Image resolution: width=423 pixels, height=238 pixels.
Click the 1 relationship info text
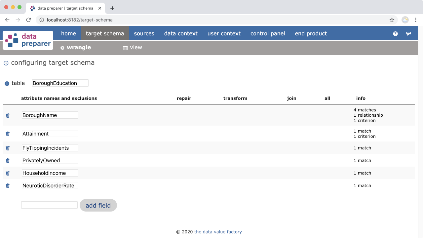click(x=368, y=115)
